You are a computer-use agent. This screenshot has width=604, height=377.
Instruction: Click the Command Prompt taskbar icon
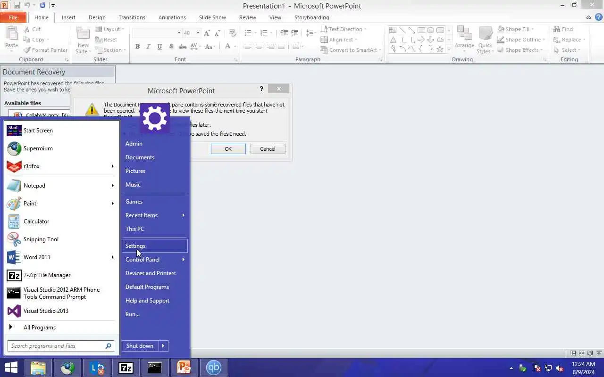(155, 368)
